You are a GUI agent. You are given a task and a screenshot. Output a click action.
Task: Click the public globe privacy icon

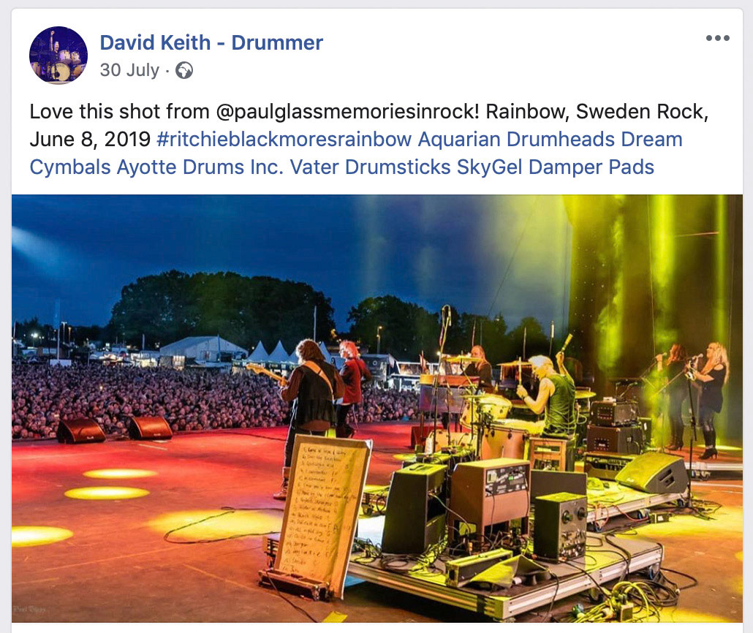184,71
